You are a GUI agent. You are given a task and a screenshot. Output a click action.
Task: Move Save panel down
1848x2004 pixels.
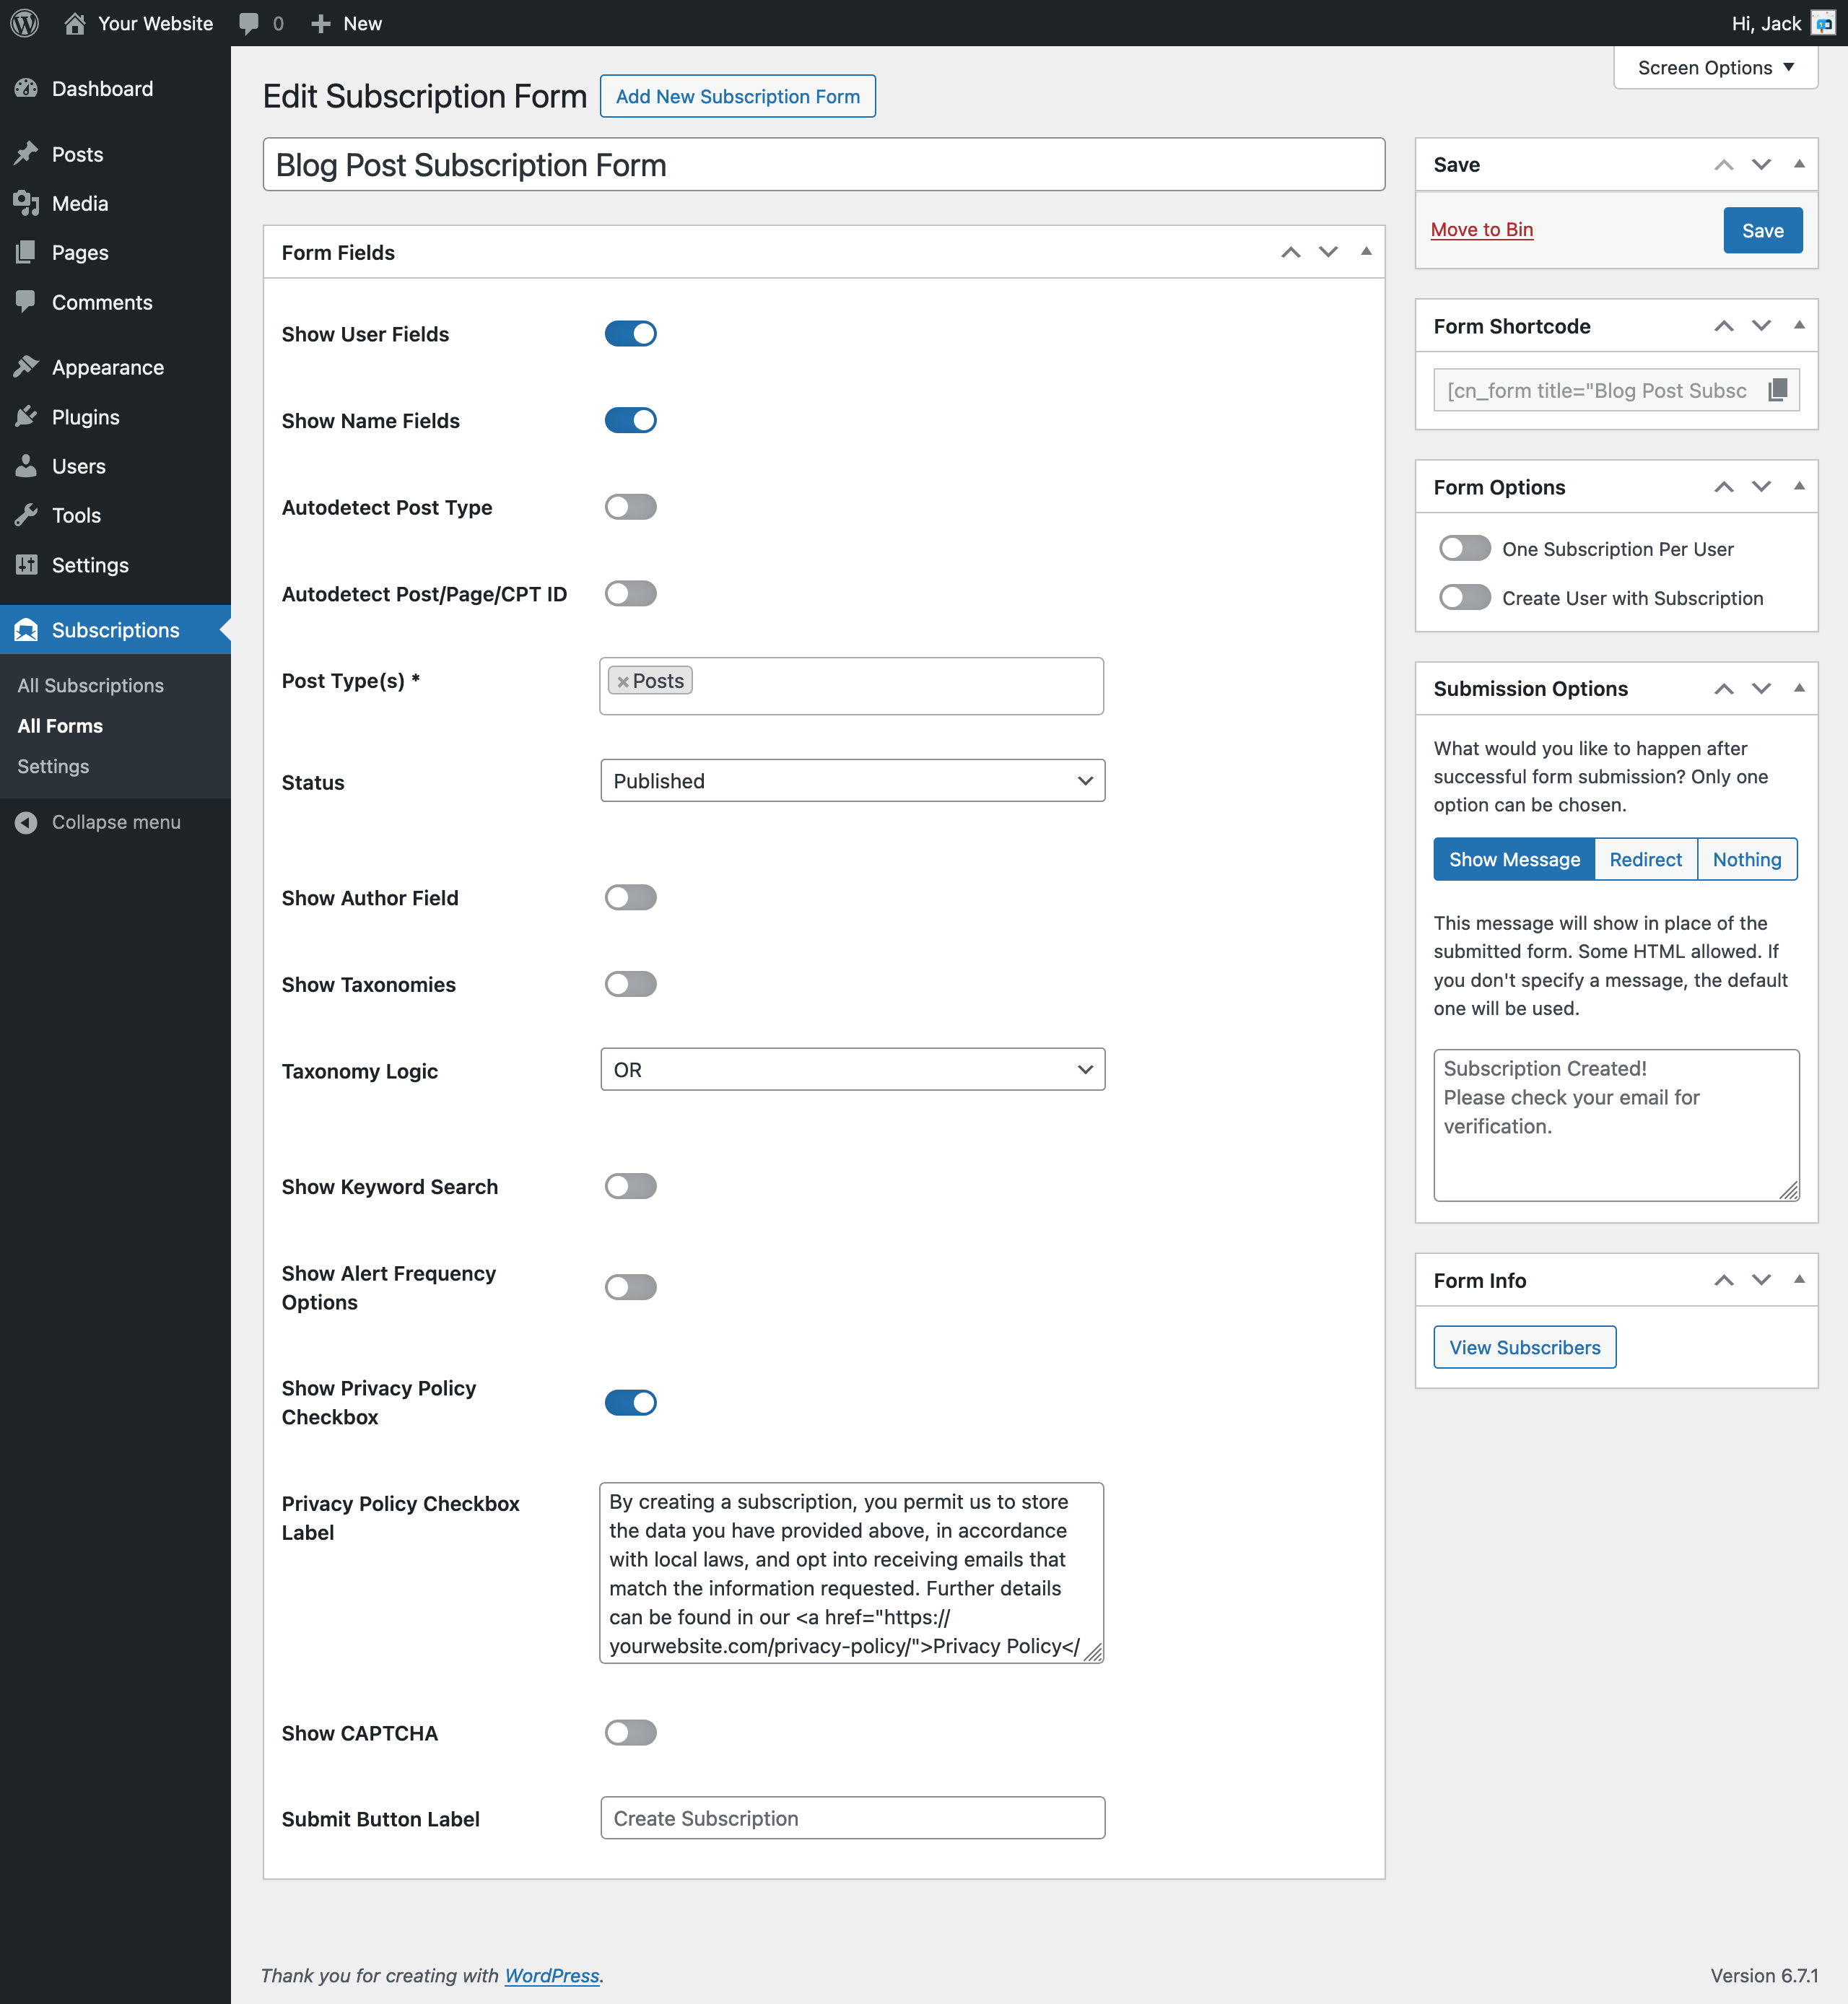(x=1761, y=165)
